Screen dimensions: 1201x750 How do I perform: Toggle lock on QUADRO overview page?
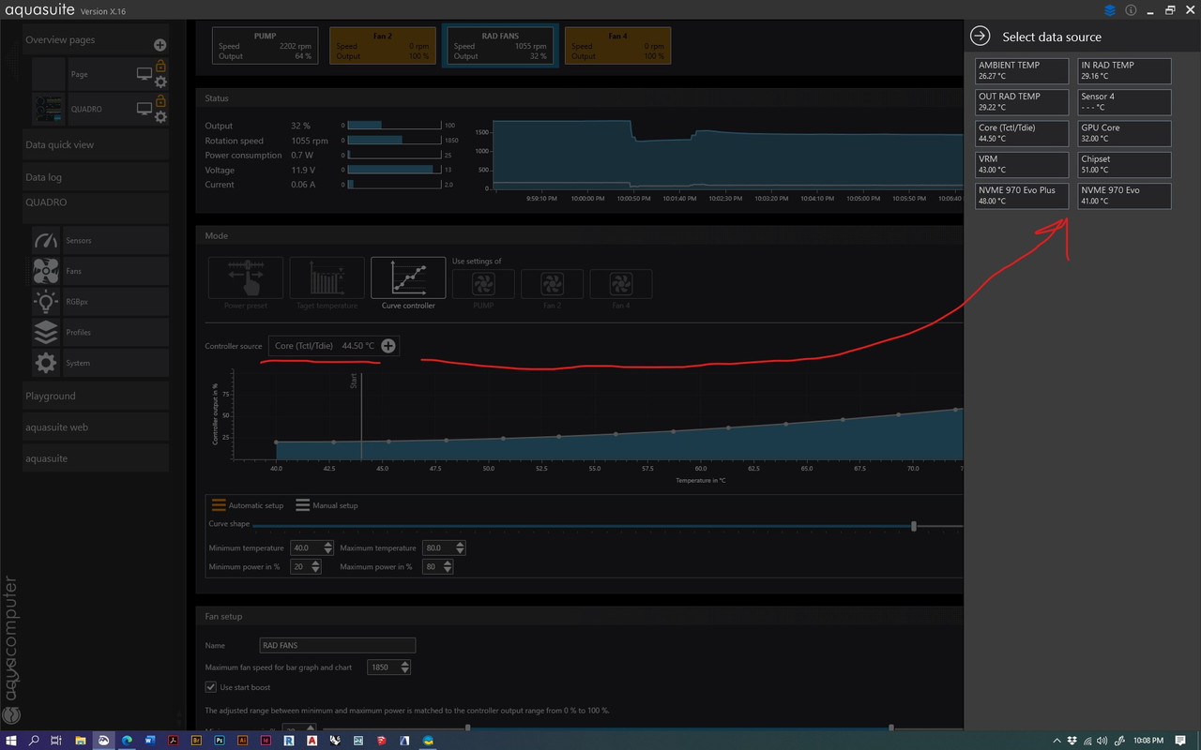tap(160, 101)
